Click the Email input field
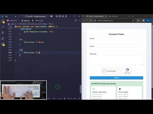This screenshot has height=114, width=153. click(x=116, y=49)
